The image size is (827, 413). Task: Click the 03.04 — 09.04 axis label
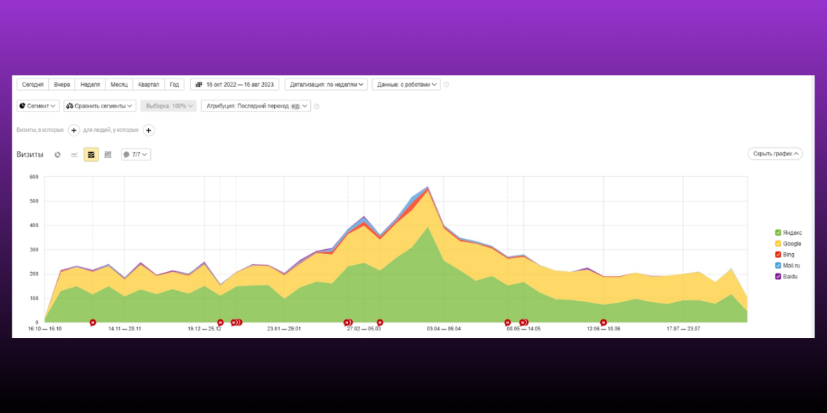pos(443,329)
